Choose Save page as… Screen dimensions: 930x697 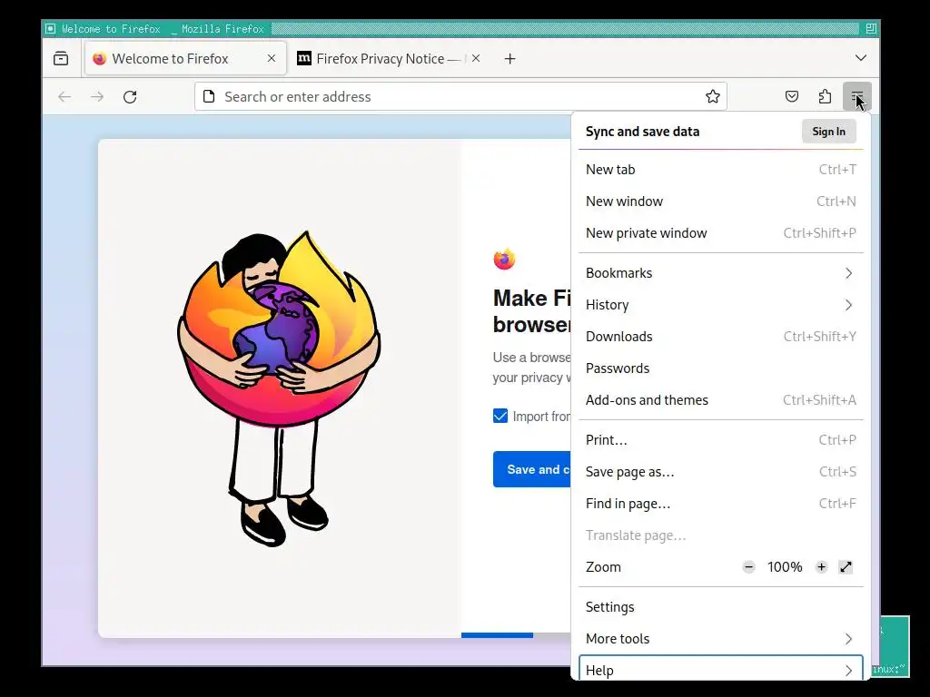(720, 472)
